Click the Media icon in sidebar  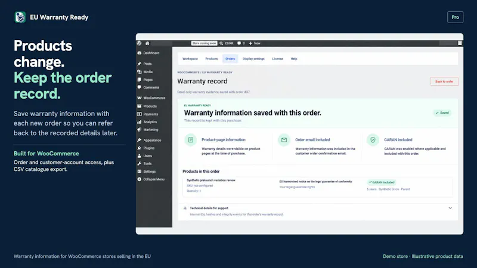pyautogui.click(x=140, y=71)
